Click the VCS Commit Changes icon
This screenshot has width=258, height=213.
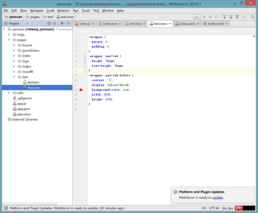[x=231, y=17]
